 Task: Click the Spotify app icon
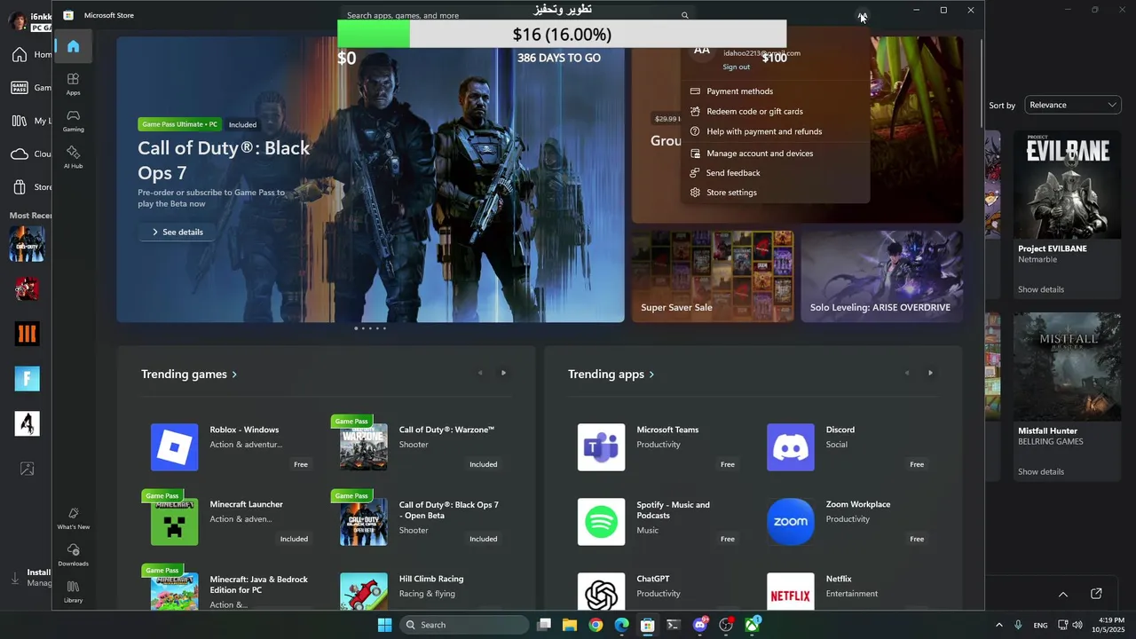(x=601, y=521)
